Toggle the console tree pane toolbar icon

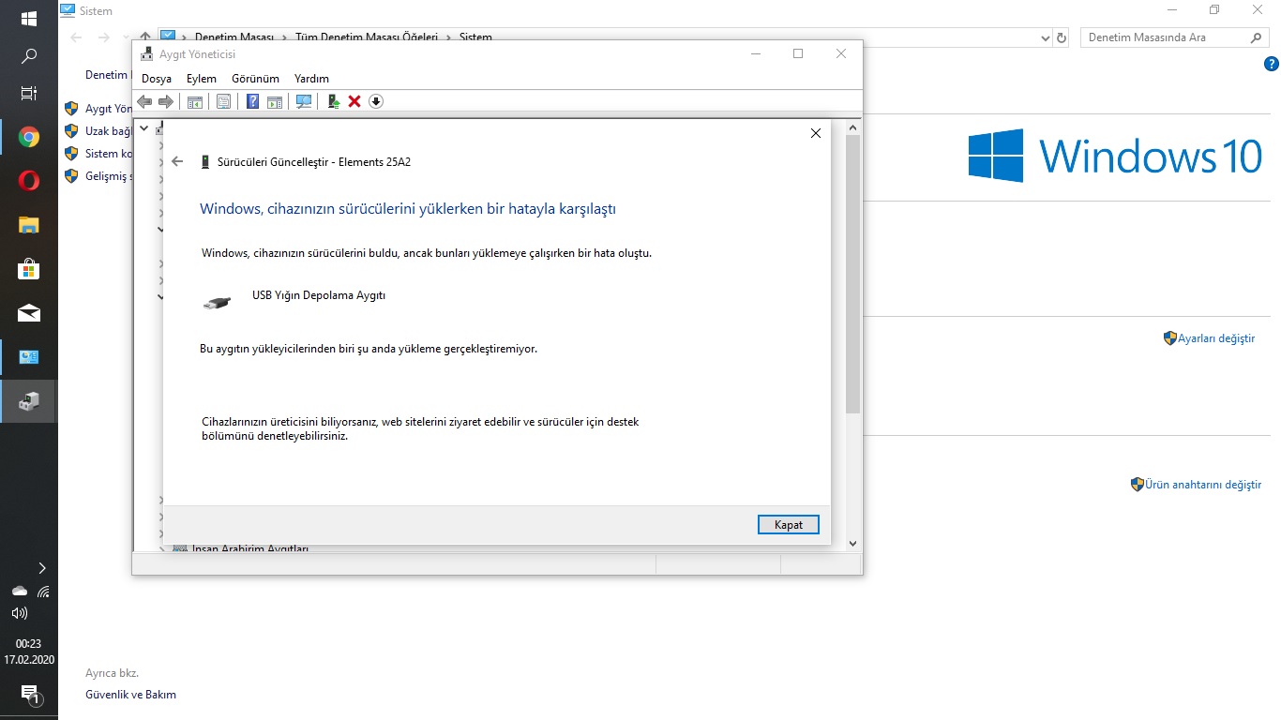(x=195, y=101)
